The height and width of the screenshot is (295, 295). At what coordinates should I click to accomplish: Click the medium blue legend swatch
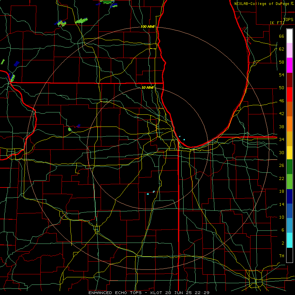click(x=289, y=211)
